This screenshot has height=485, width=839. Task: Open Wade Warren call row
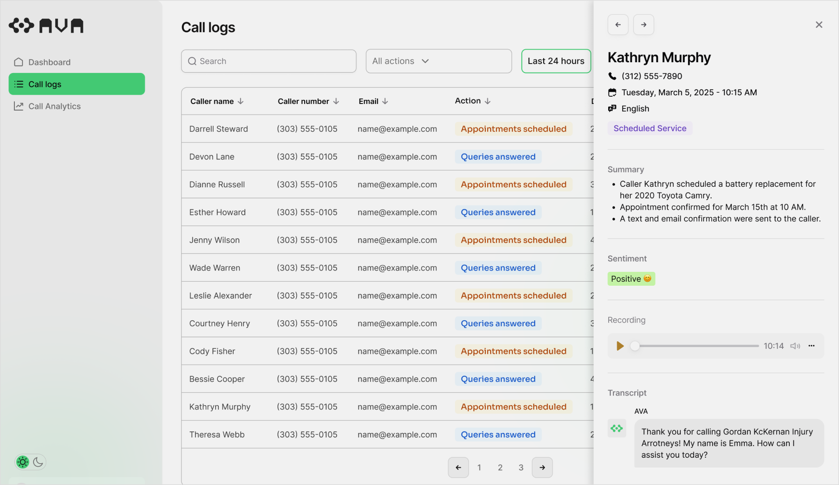(387, 268)
